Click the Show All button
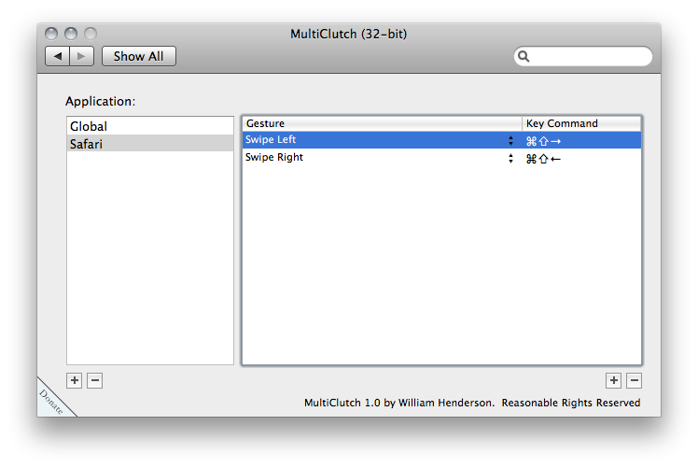The image size is (698, 468). click(139, 56)
